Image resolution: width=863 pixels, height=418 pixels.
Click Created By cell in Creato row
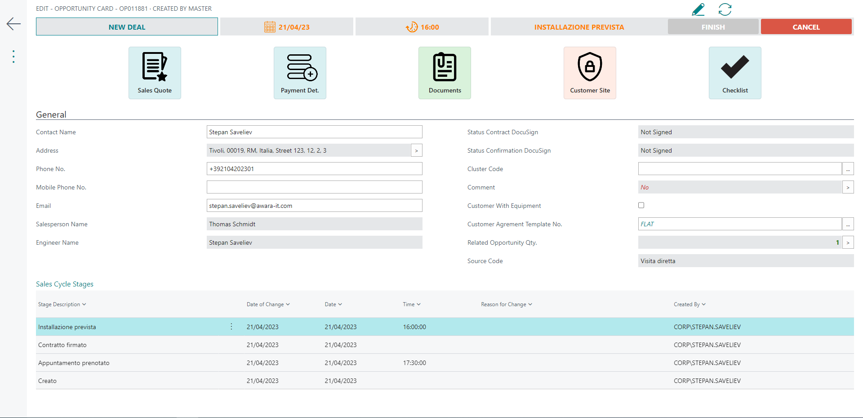[707, 381]
